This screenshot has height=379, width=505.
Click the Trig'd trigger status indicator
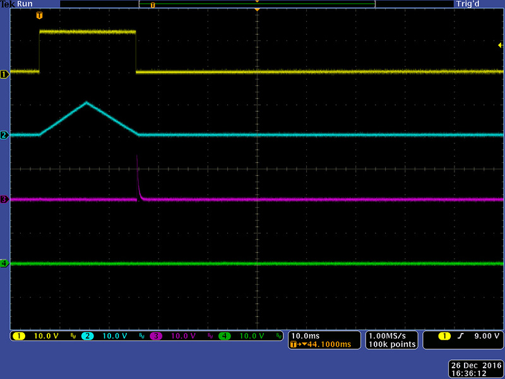470,4
